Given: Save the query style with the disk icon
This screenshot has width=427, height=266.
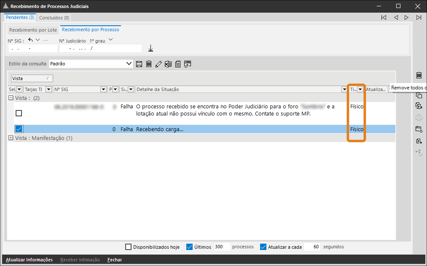Looking at the screenshot, I should 139,64.
